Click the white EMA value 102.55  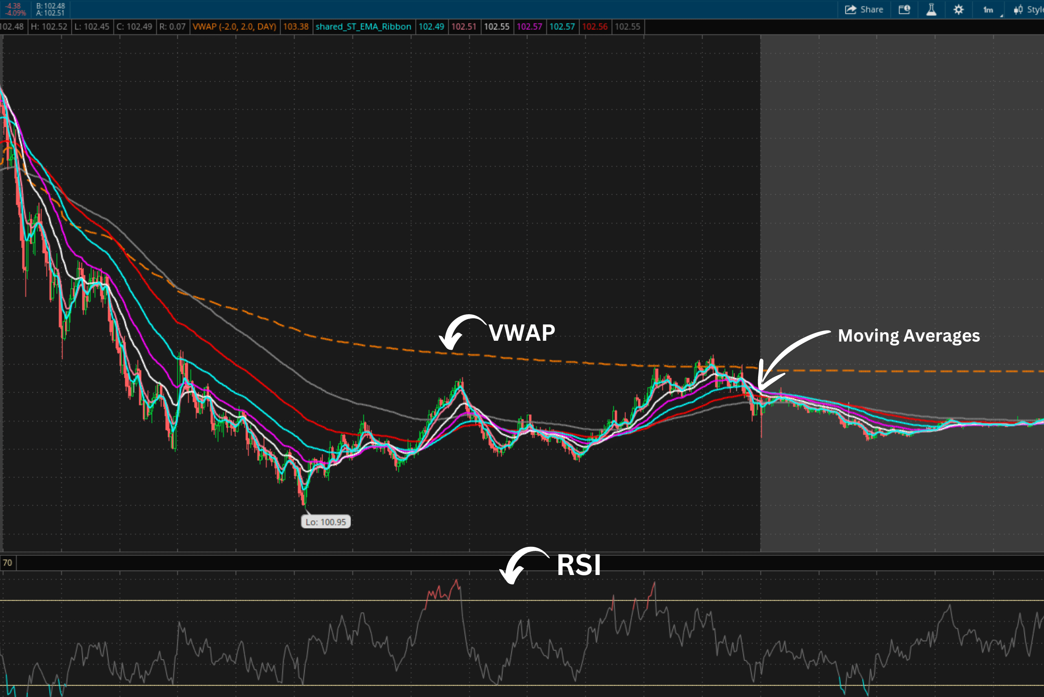pos(497,27)
